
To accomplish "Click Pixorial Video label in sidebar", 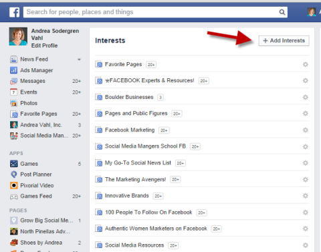I will coord(37,185).
